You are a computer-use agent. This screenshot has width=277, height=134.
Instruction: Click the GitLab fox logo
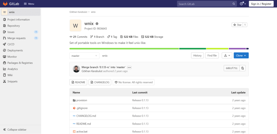click(5, 4)
